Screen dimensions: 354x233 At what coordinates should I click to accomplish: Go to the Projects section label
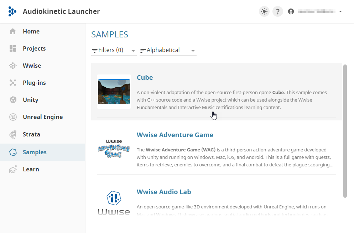click(34, 48)
